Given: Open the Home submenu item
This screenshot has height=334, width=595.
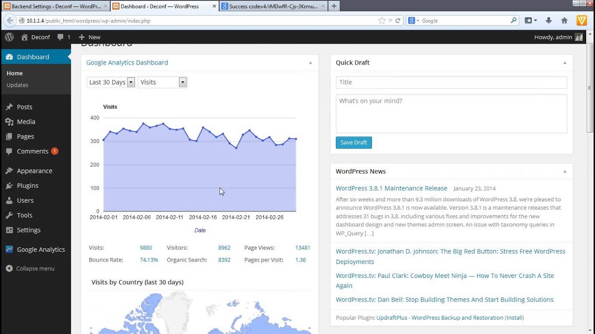Looking at the screenshot, I should tap(14, 73).
